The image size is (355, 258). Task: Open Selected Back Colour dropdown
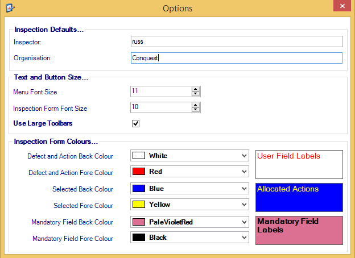[189, 189]
